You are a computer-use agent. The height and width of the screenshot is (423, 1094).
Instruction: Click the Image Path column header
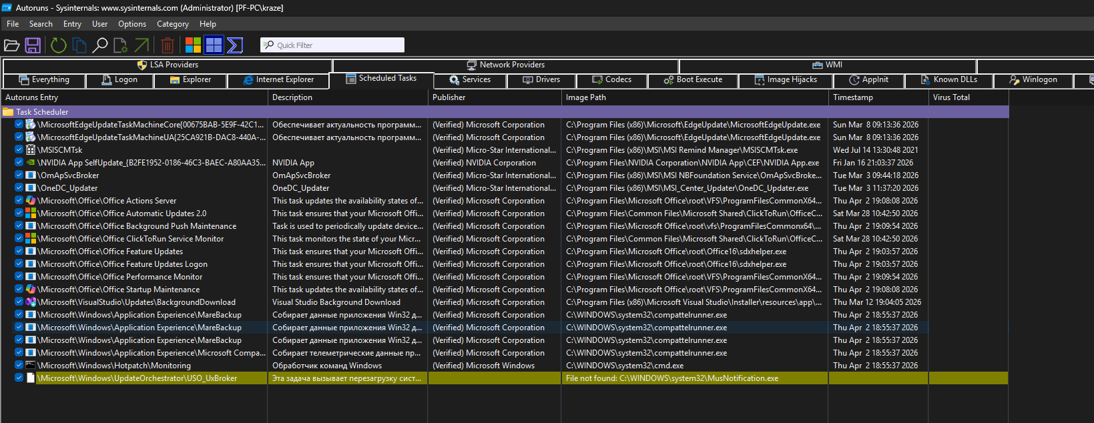click(x=695, y=97)
